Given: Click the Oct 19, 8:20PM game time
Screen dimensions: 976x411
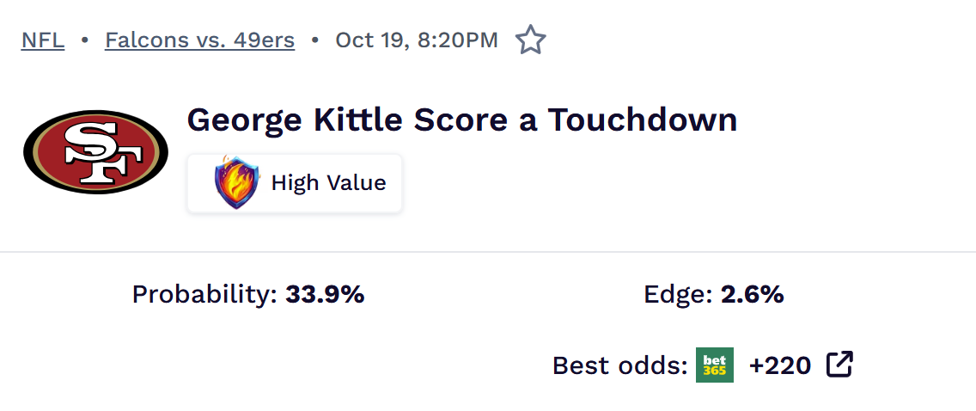Looking at the screenshot, I should [x=417, y=40].
